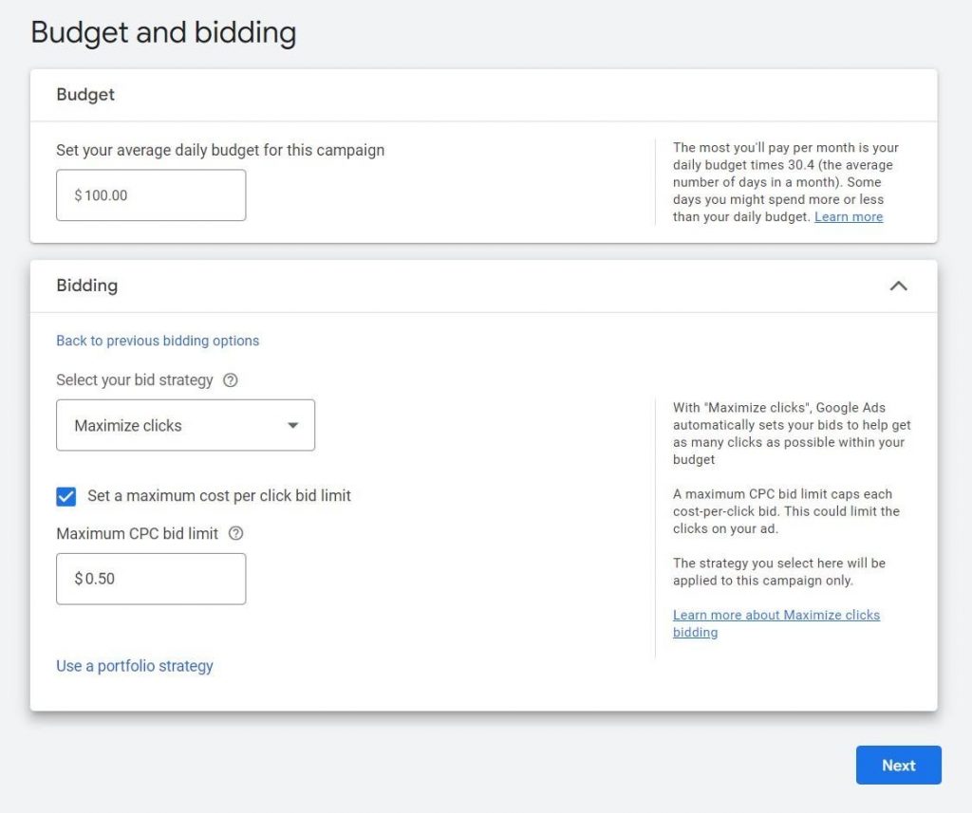Click the "Bidding" section header title
Image resolution: width=972 pixels, height=813 pixels.
pos(87,286)
